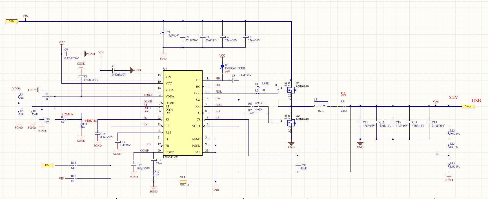The height and width of the screenshot is (199, 488).
Task: Click the C11 designator label
Action: [x=365, y=122]
